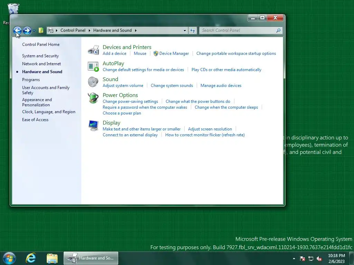The image size is (354, 265).
Task: Click the Devices and Printers icon
Action: pyautogui.click(x=93, y=50)
